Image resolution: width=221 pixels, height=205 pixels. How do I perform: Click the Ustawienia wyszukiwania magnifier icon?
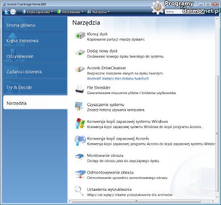[79, 191]
